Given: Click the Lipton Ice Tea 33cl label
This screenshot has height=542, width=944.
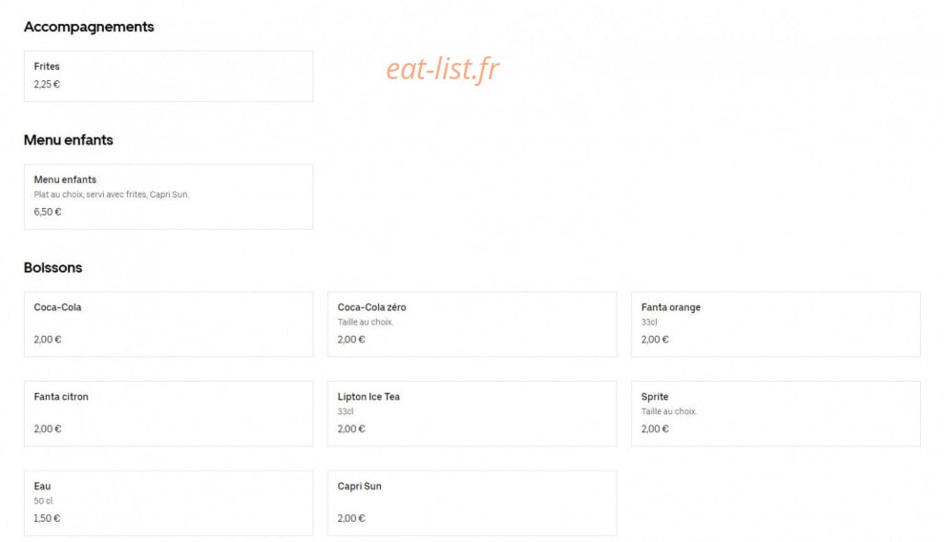Looking at the screenshot, I should pyautogui.click(x=346, y=411).
